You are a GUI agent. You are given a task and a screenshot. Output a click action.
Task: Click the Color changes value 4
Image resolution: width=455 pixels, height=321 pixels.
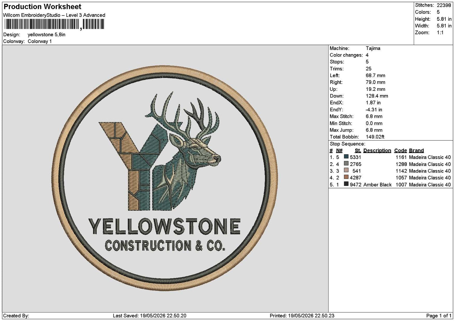tap(367, 55)
